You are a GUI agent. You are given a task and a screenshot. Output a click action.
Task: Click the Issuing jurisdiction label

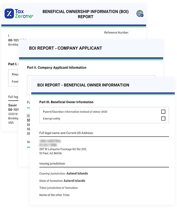52,164
